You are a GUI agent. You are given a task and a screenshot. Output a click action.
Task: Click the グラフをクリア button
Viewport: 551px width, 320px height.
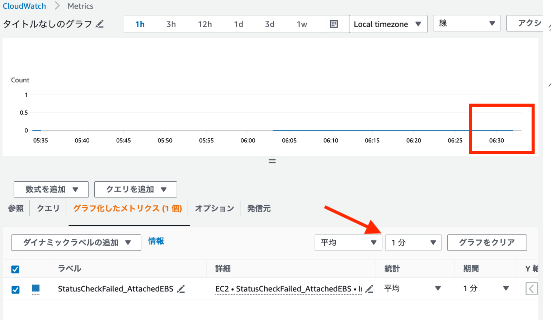click(486, 242)
